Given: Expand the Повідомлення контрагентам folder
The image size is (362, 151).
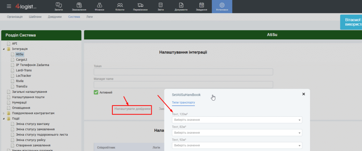Looking at the screenshot, I should [x=4, y=113].
